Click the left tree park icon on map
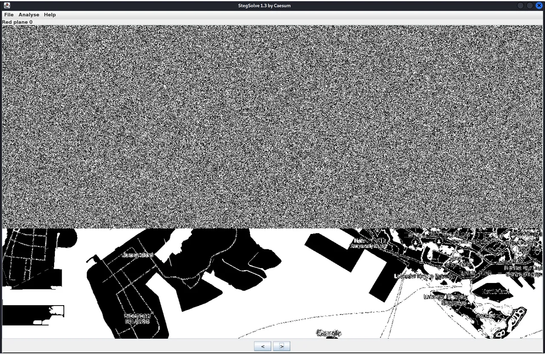Image resolution: width=545 pixels, height=355 pixels. point(416,242)
